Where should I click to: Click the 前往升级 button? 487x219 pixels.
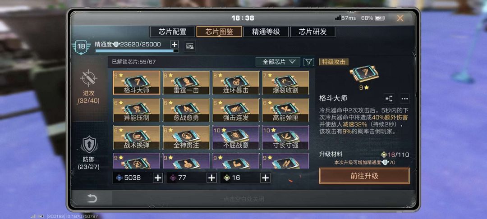coord(364,176)
